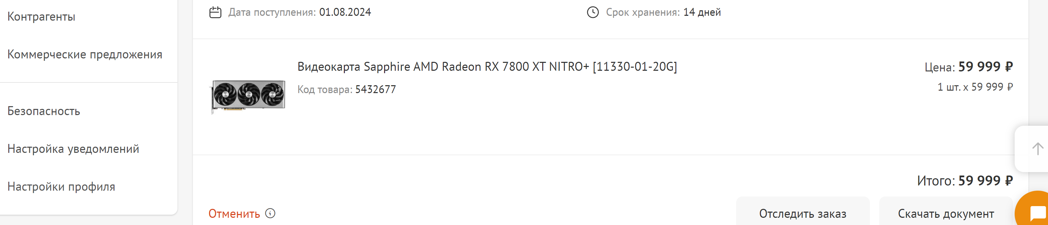Click the calendar icon beside Дата поступления
Image resolution: width=1048 pixels, height=225 pixels.
(215, 13)
